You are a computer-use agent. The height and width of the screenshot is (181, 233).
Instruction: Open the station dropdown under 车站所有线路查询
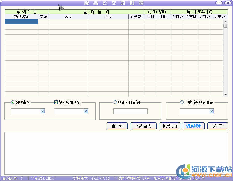click(212, 111)
